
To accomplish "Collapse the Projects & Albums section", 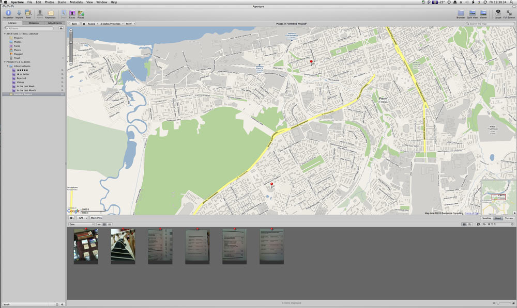I will (x=5, y=62).
